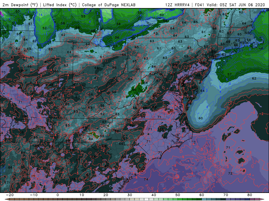Click the 'College of DuPage NEXLAB' label
269x201 pixels.
109,5
